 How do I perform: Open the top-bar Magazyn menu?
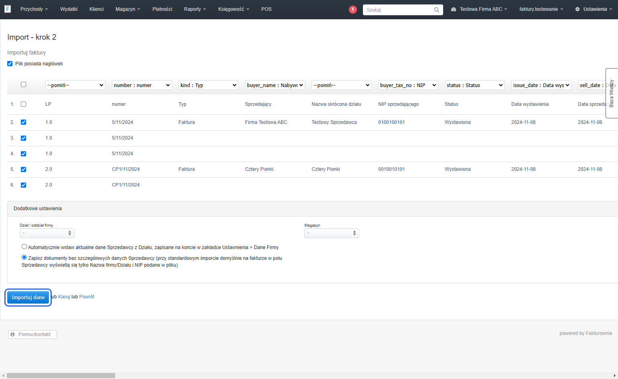click(128, 9)
